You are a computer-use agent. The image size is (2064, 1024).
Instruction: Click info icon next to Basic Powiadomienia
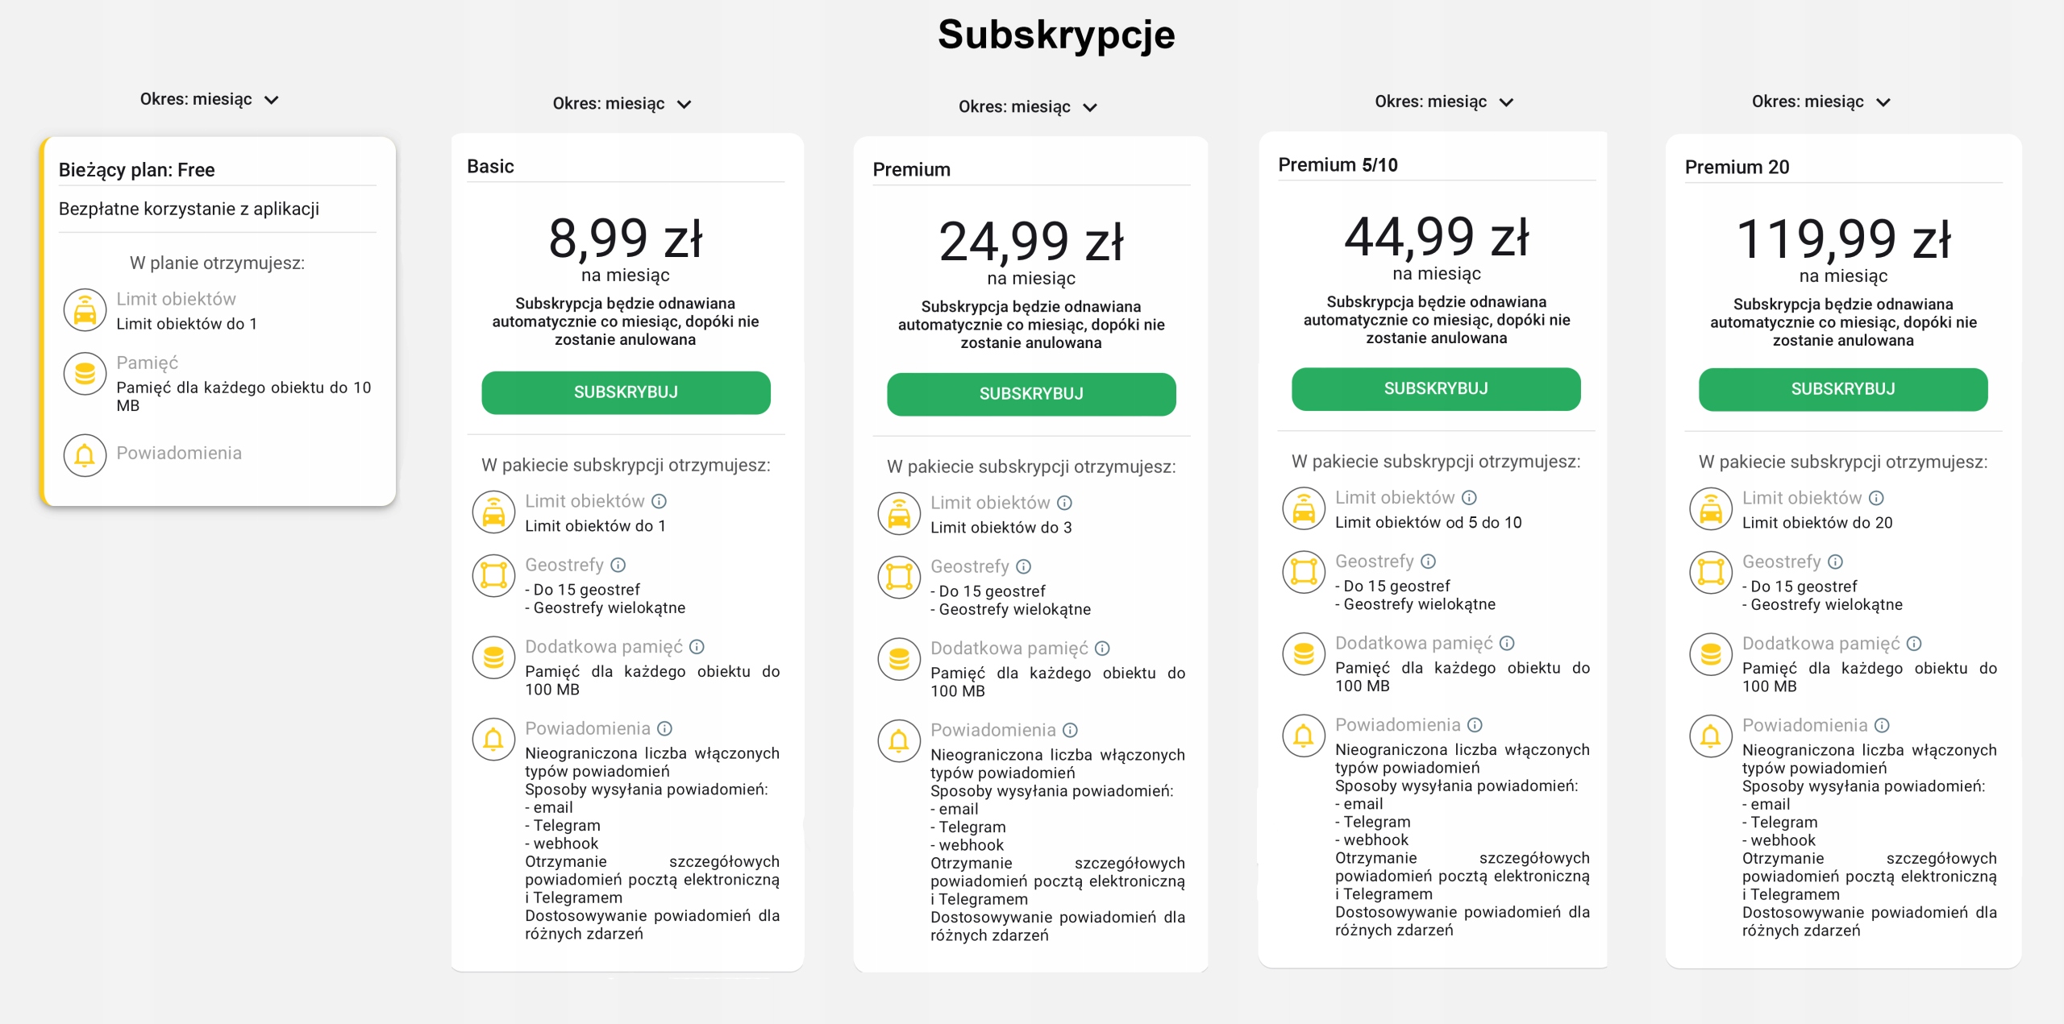point(664,728)
